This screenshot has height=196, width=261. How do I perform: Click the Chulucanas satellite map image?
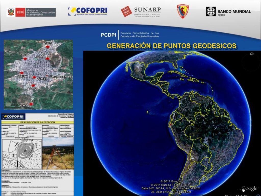coord(38,75)
